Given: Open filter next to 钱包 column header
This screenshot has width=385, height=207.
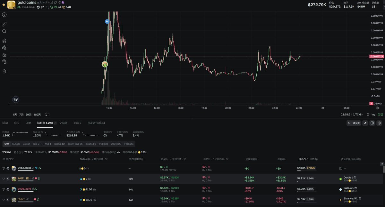Looking at the screenshot, I should click(x=12, y=159).
